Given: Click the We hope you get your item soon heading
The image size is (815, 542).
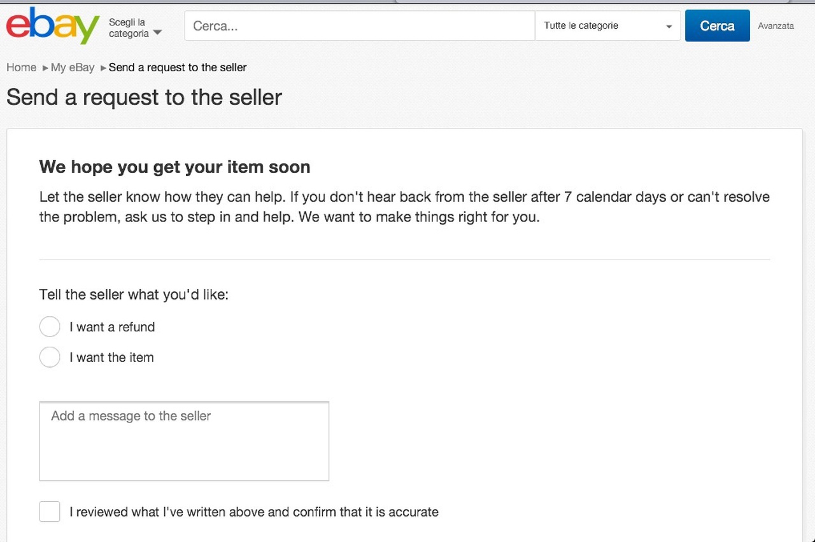Looking at the screenshot, I should click(x=174, y=167).
